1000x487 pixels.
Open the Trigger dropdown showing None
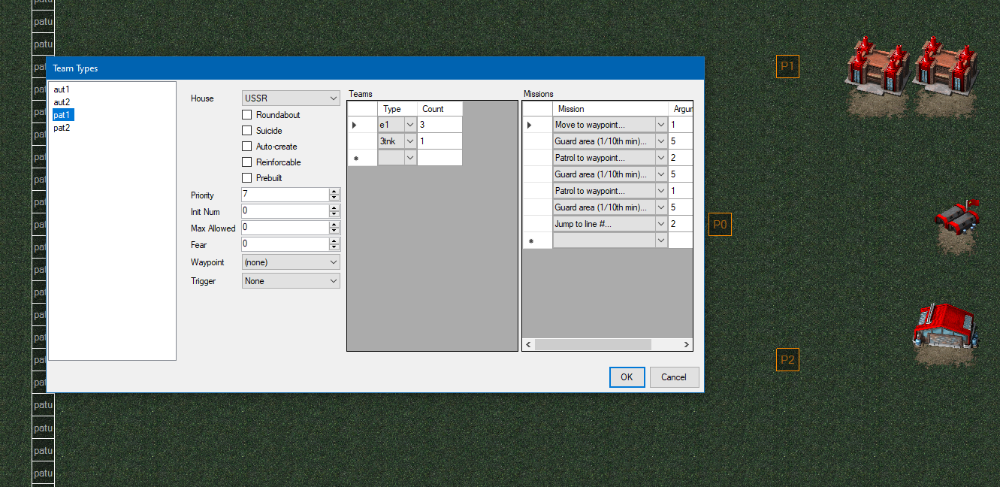(x=291, y=281)
